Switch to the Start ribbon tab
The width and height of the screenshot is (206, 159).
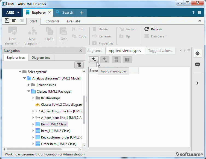(x=33, y=21)
